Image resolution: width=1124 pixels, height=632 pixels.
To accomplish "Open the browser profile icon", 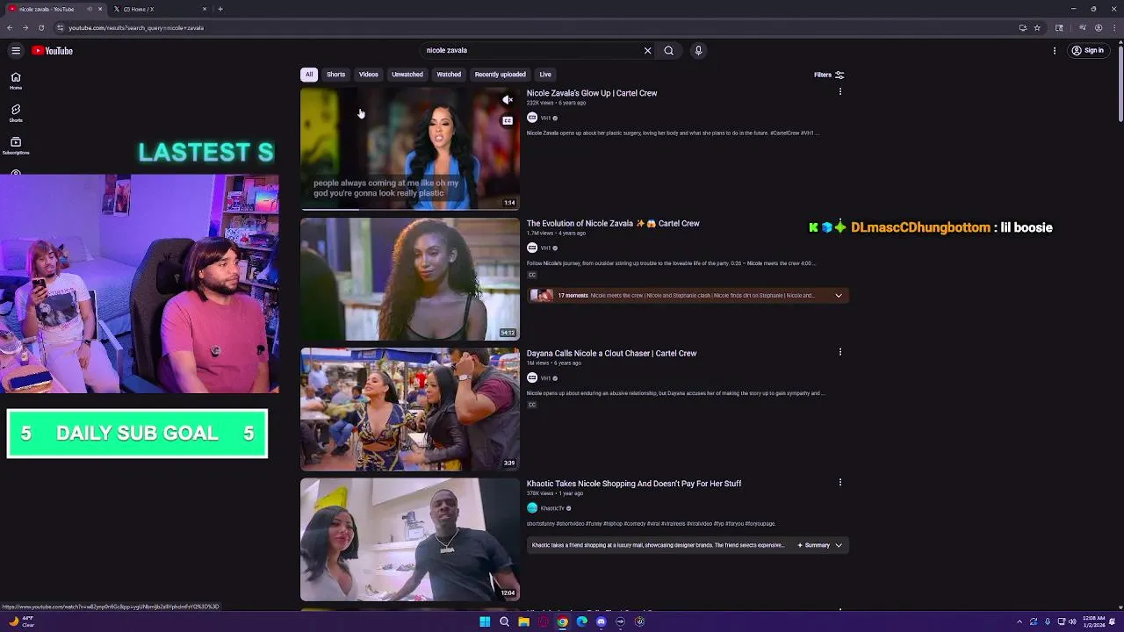I will pyautogui.click(x=1099, y=27).
